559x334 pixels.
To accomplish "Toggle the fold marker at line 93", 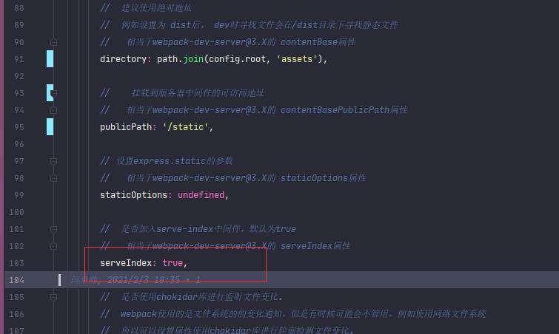I will pos(53,94).
